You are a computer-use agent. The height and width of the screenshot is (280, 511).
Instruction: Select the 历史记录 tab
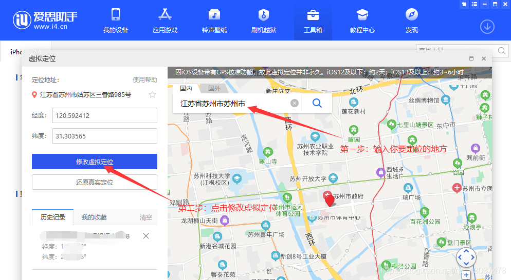53,217
